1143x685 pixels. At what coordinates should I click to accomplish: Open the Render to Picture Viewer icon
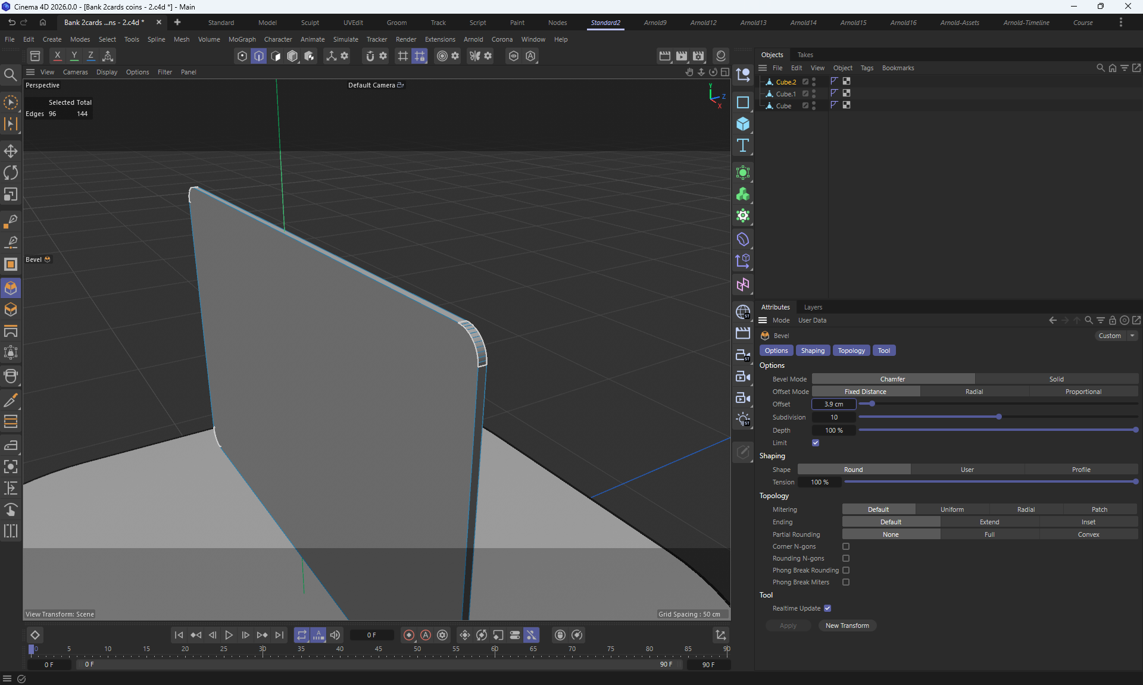point(682,56)
